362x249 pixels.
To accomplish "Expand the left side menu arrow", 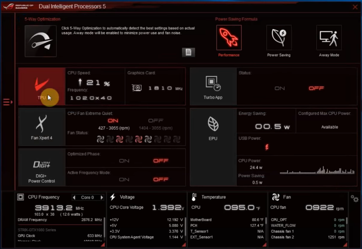I will tap(8, 102).
